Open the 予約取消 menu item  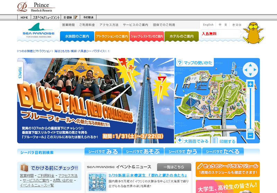[88, 17]
